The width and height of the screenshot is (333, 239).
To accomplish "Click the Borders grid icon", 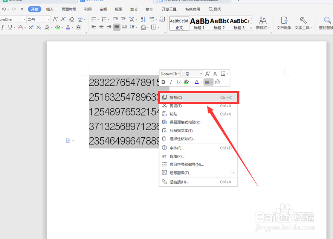I will click(x=154, y=27).
